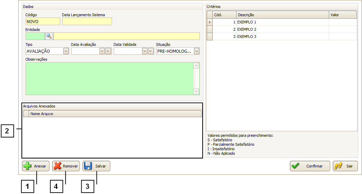This screenshot has width=362, height=194.
Task: Clear Data Validade with its minus button
Action: coord(150,51)
